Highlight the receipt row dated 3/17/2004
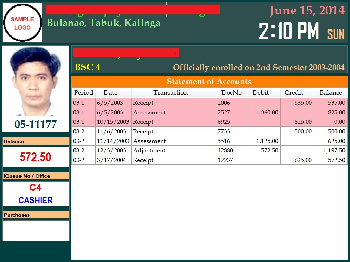The image size is (350, 262). [x=171, y=160]
